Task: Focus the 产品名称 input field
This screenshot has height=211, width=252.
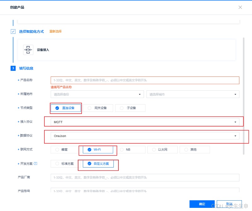Action: (145, 80)
